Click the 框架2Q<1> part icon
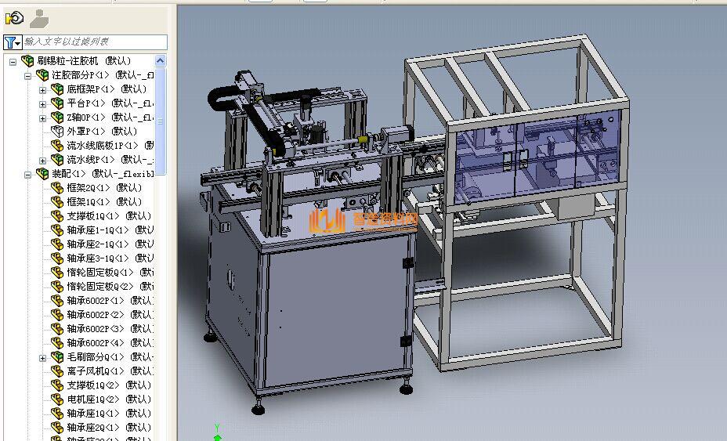The height and width of the screenshot is (441, 727). (x=56, y=188)
